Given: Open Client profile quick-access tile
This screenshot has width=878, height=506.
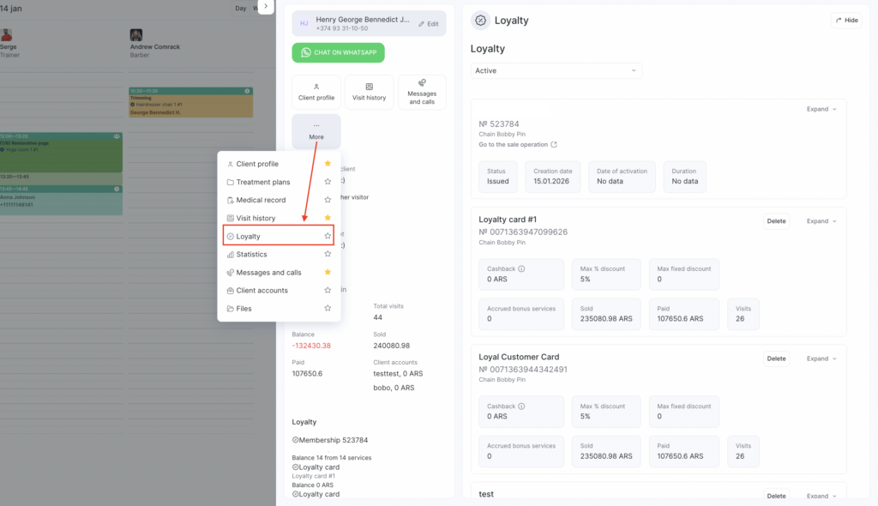Looking at the screenshot, I should pyautogui.click(x=316, y=92).
